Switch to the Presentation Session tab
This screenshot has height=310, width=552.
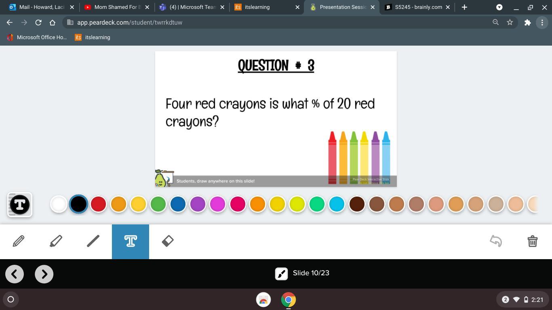pos(342,7)
